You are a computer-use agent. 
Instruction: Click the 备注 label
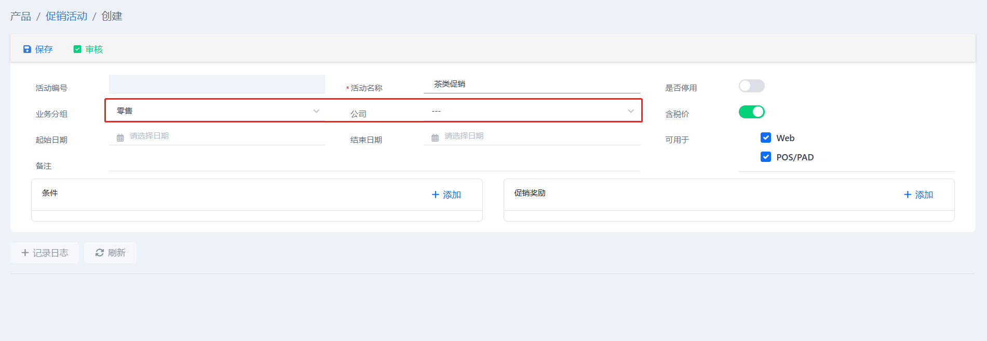pyautogui.click(x=44, y=166)
